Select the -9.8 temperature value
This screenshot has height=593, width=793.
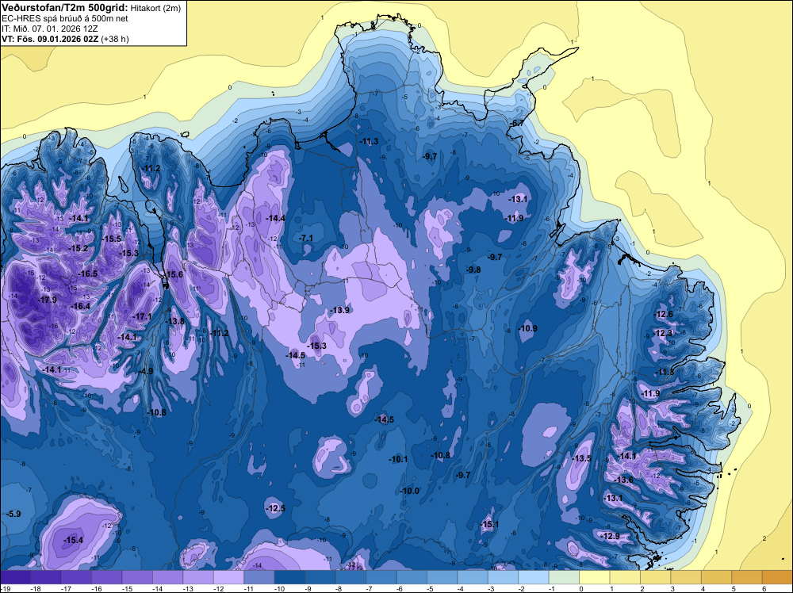[473, 270]
